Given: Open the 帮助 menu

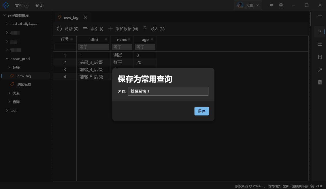Looking at the screenshot, I should [x=39, y=5].
